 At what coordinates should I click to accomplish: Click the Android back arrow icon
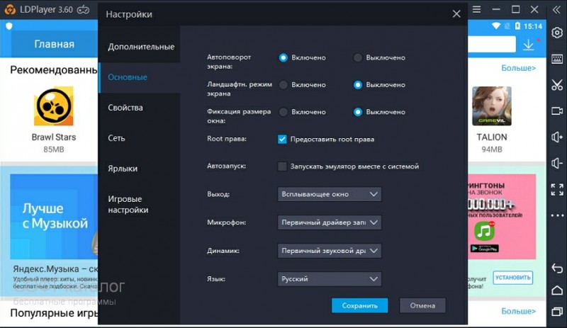[557, 268]
